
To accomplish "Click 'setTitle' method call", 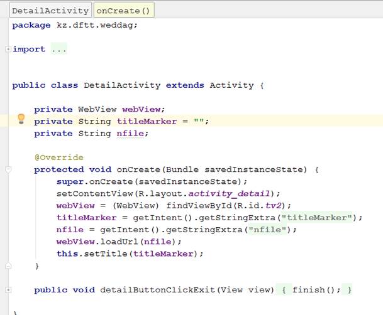I will tap(106, 254).
